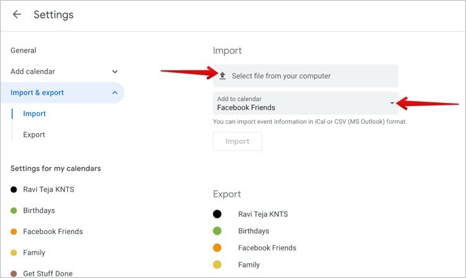Viewport: 466px width, 278px height.
Task: Click the Settings page title
Action: [53, 14]
